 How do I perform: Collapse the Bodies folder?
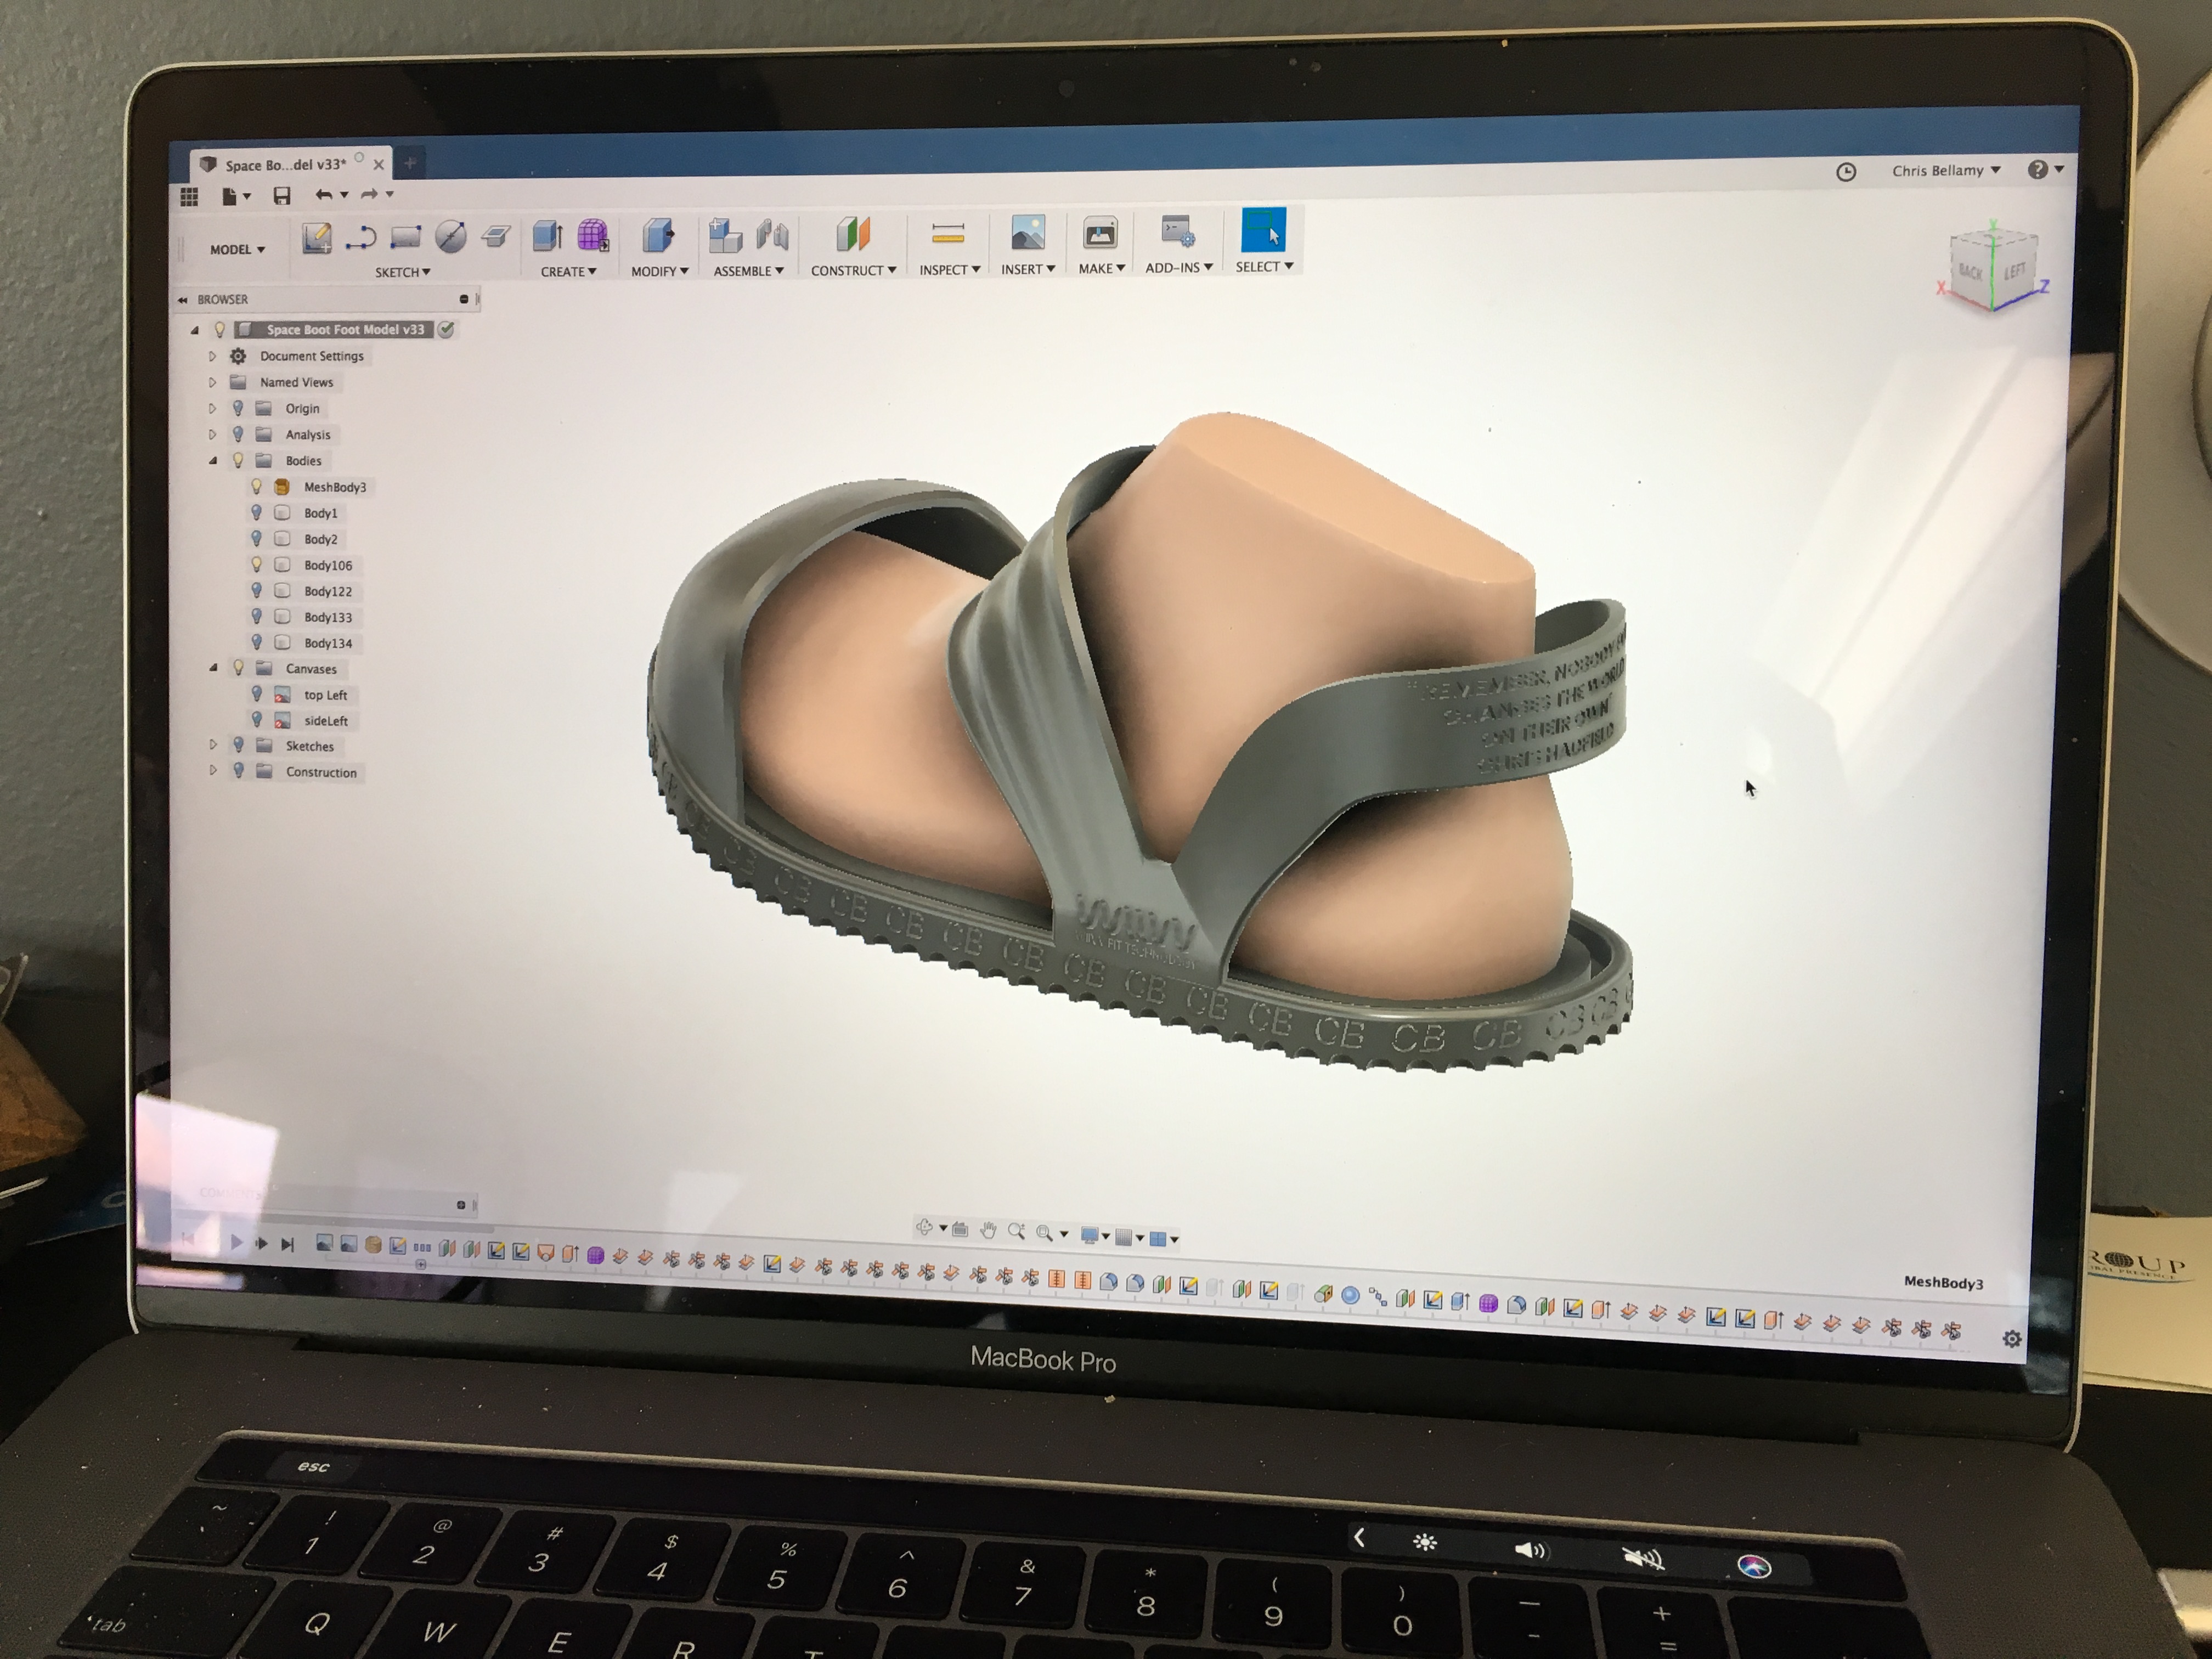(x=213, y=460)
